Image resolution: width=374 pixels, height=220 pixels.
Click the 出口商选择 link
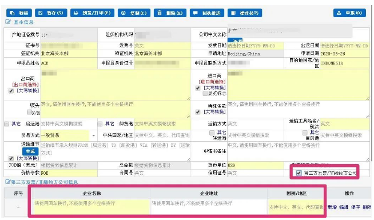coord(26,85)
